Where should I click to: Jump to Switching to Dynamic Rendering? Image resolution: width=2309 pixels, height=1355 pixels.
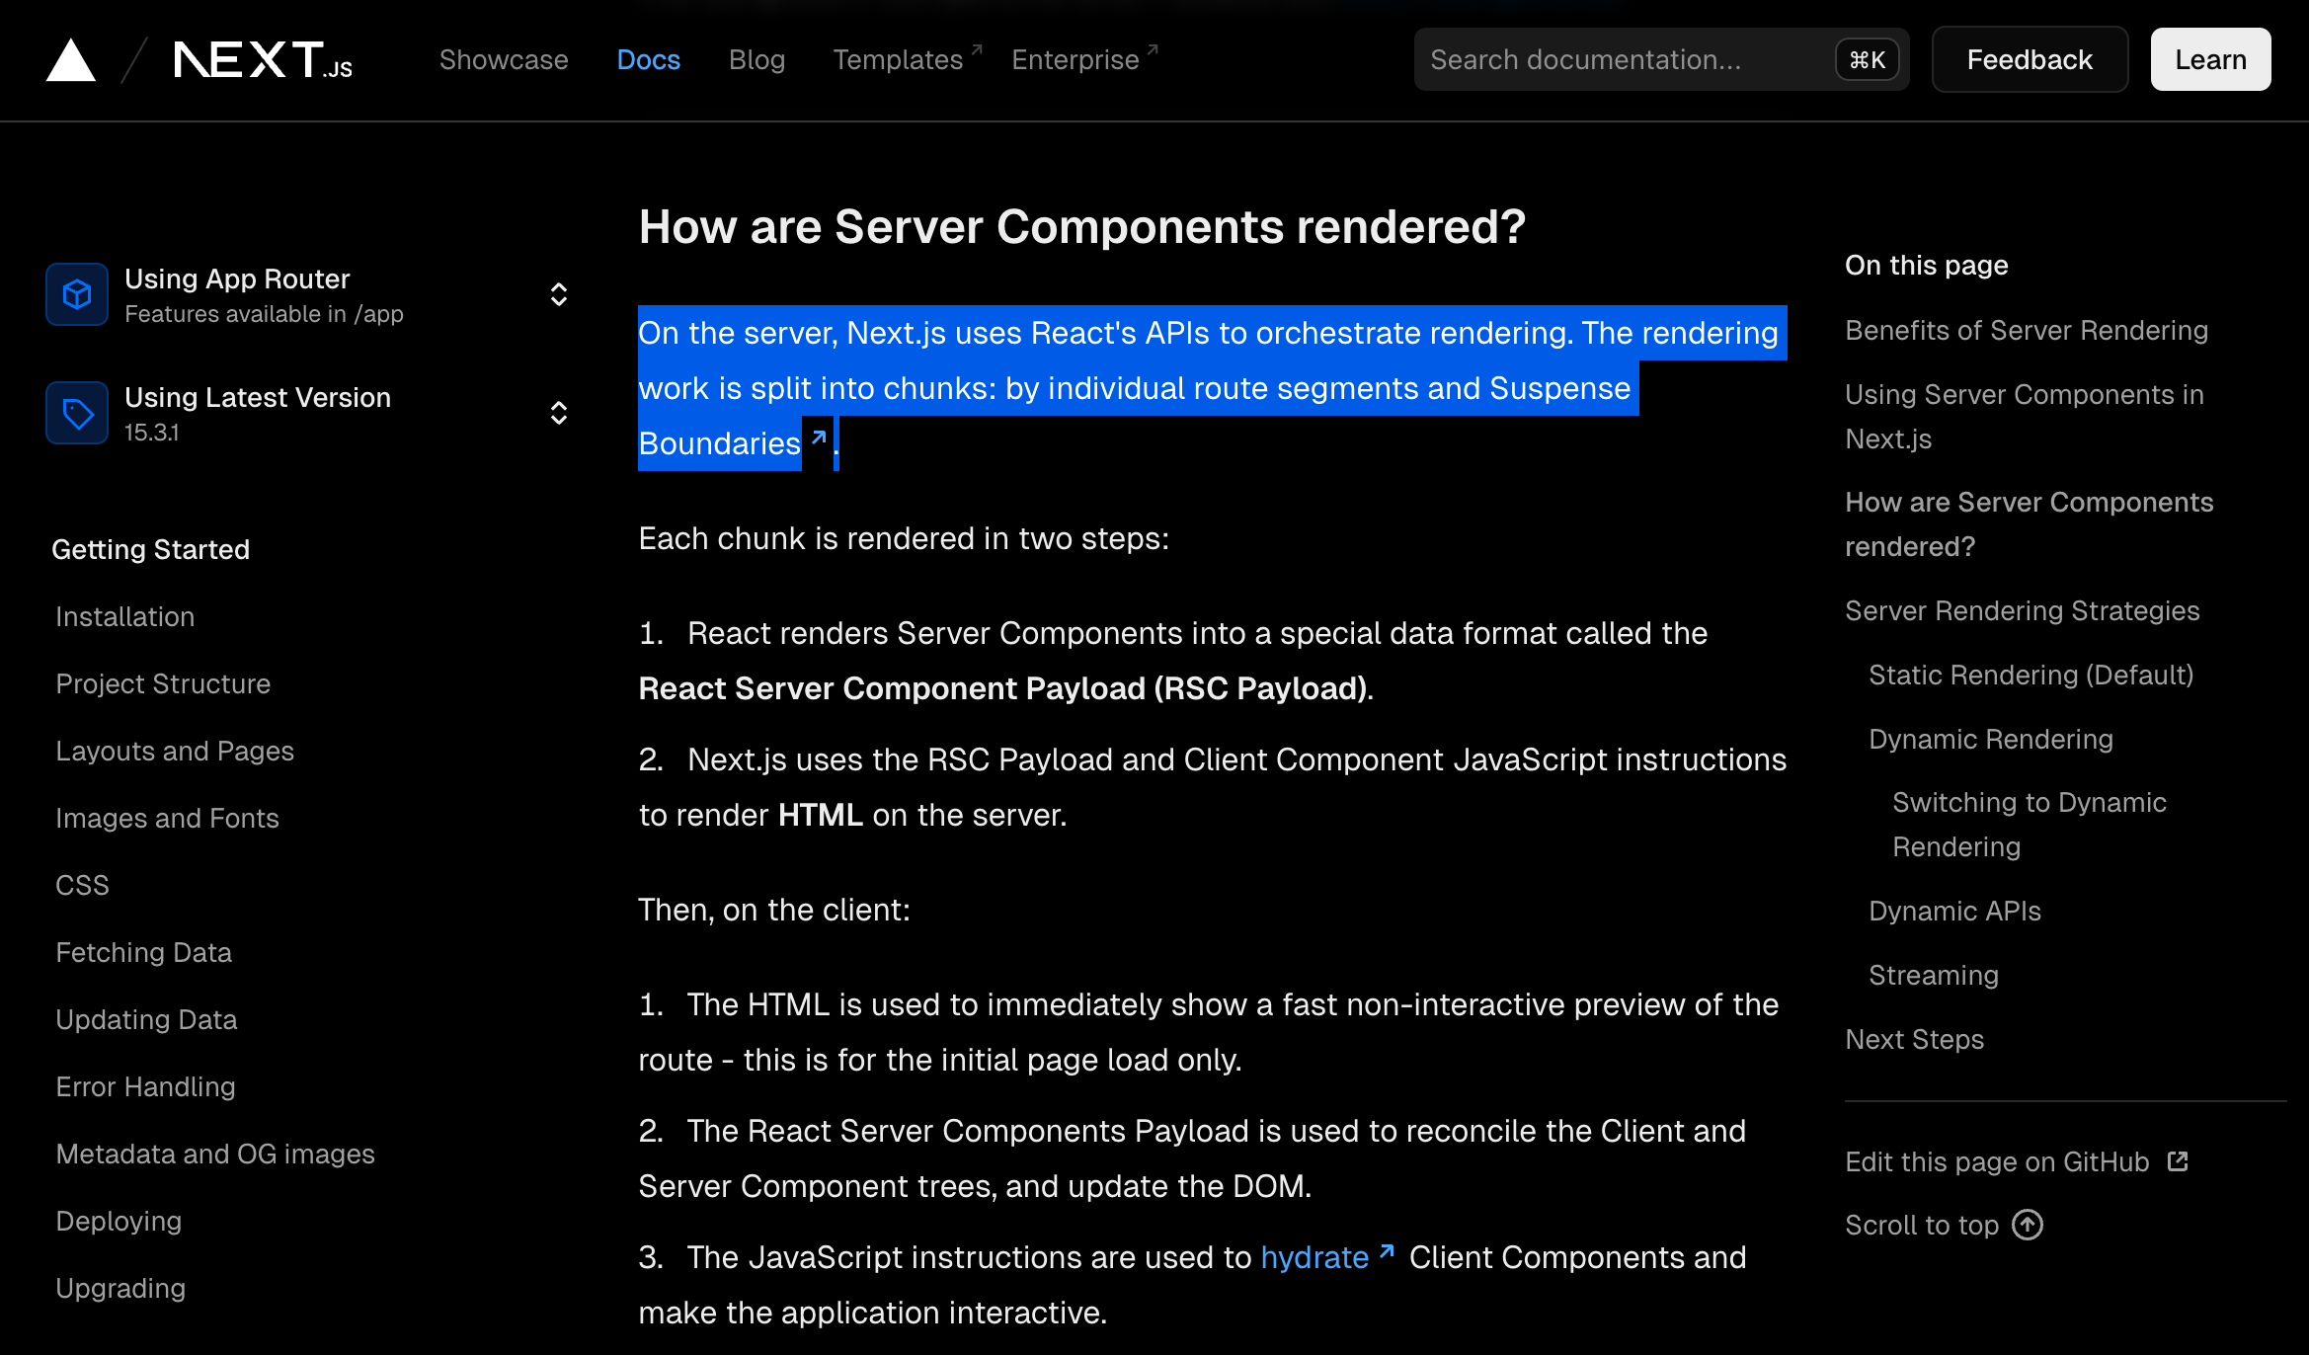coord(2030,824)
